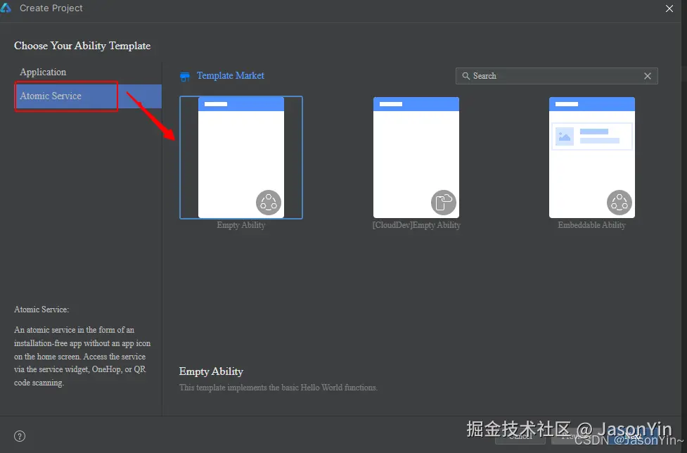Clear the search field with the X icon
This screenshot has width=687, height=453.
tap(648, 75)
